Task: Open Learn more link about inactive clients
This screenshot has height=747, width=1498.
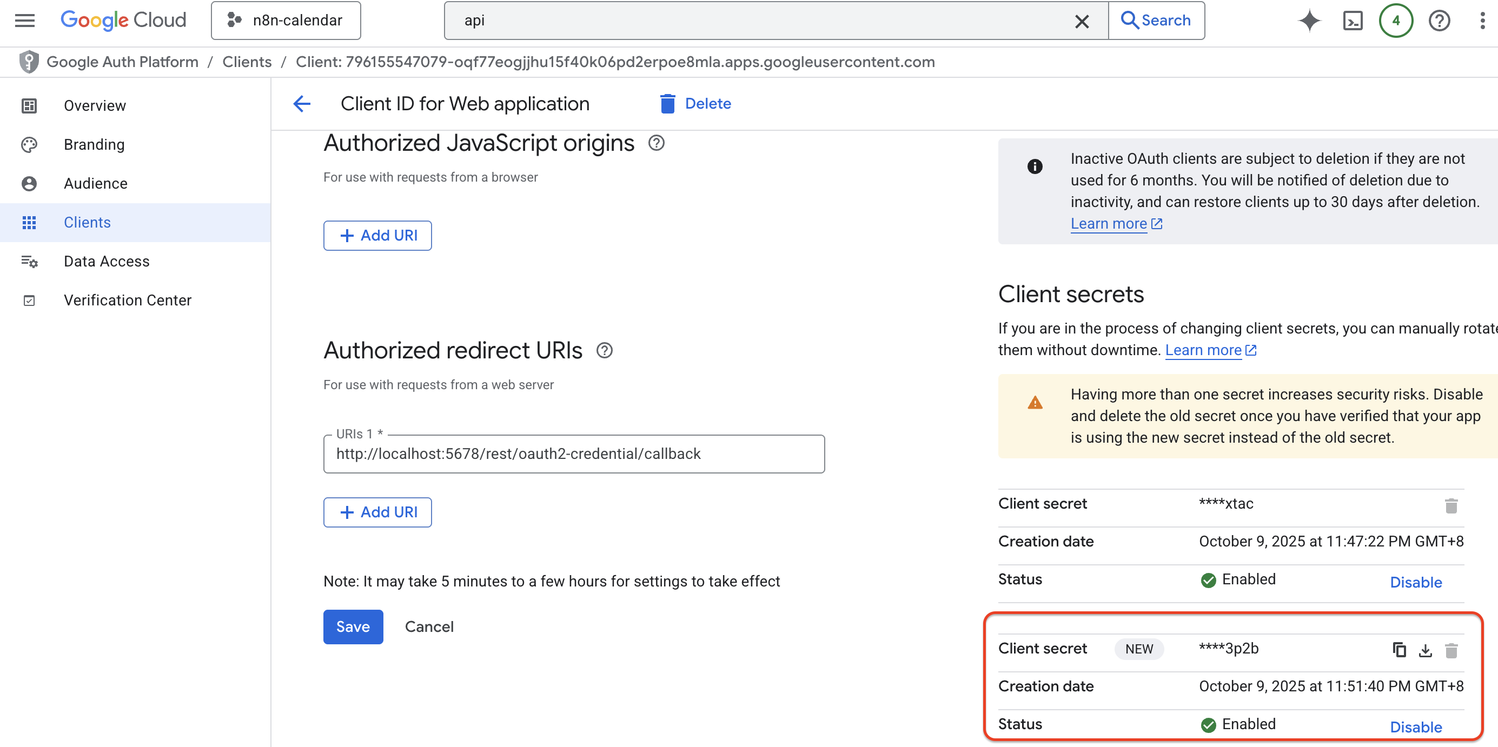Action: coord(1109,223)
